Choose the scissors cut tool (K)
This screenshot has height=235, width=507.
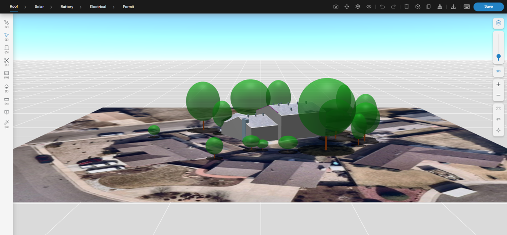[x=7, y=61]
